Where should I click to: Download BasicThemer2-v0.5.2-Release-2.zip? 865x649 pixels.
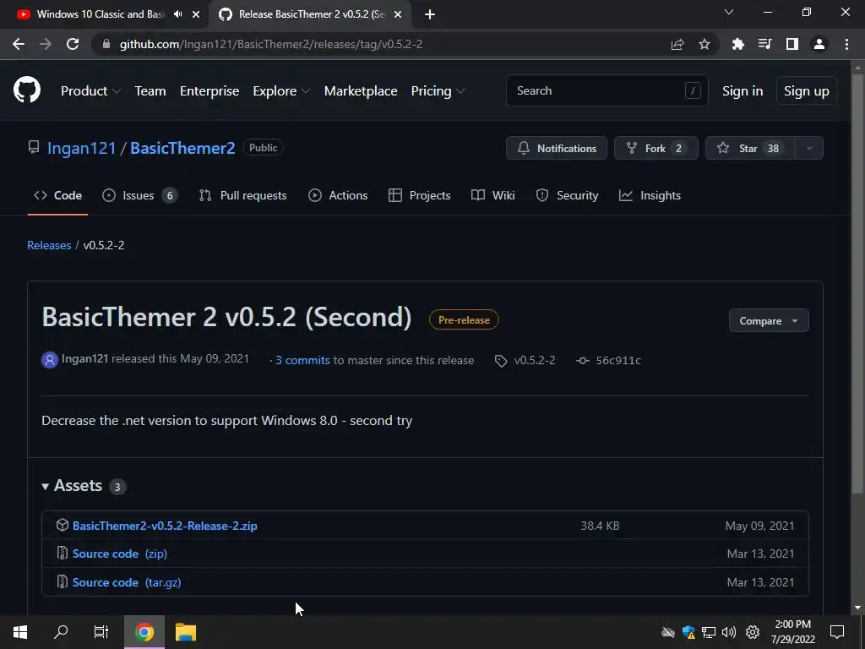(x=165, y=526)
